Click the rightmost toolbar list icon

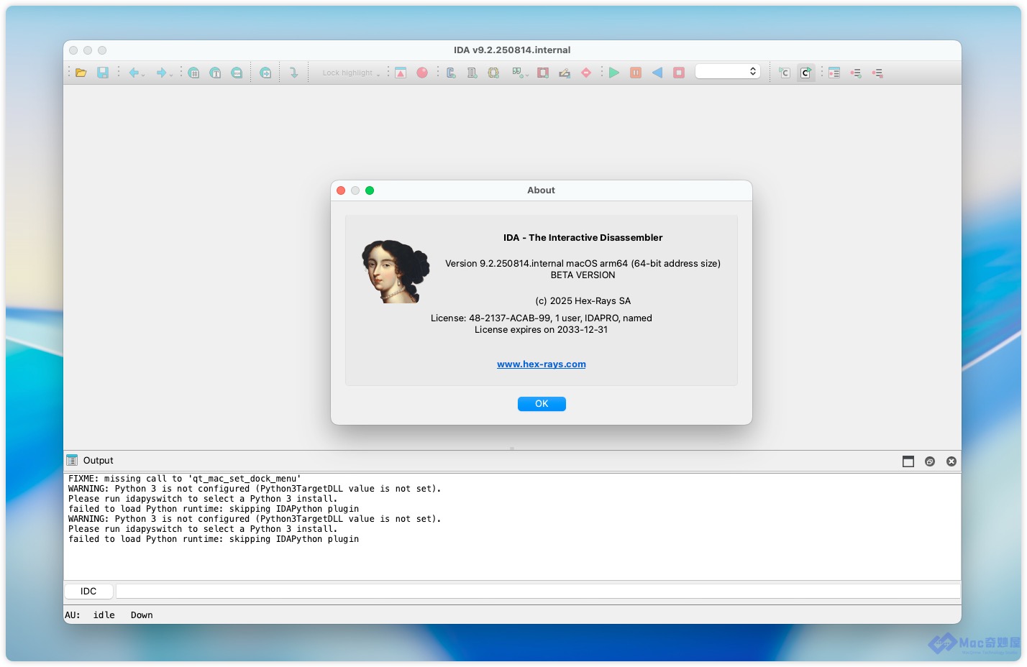pyautogui.click(x=877, y=73)
